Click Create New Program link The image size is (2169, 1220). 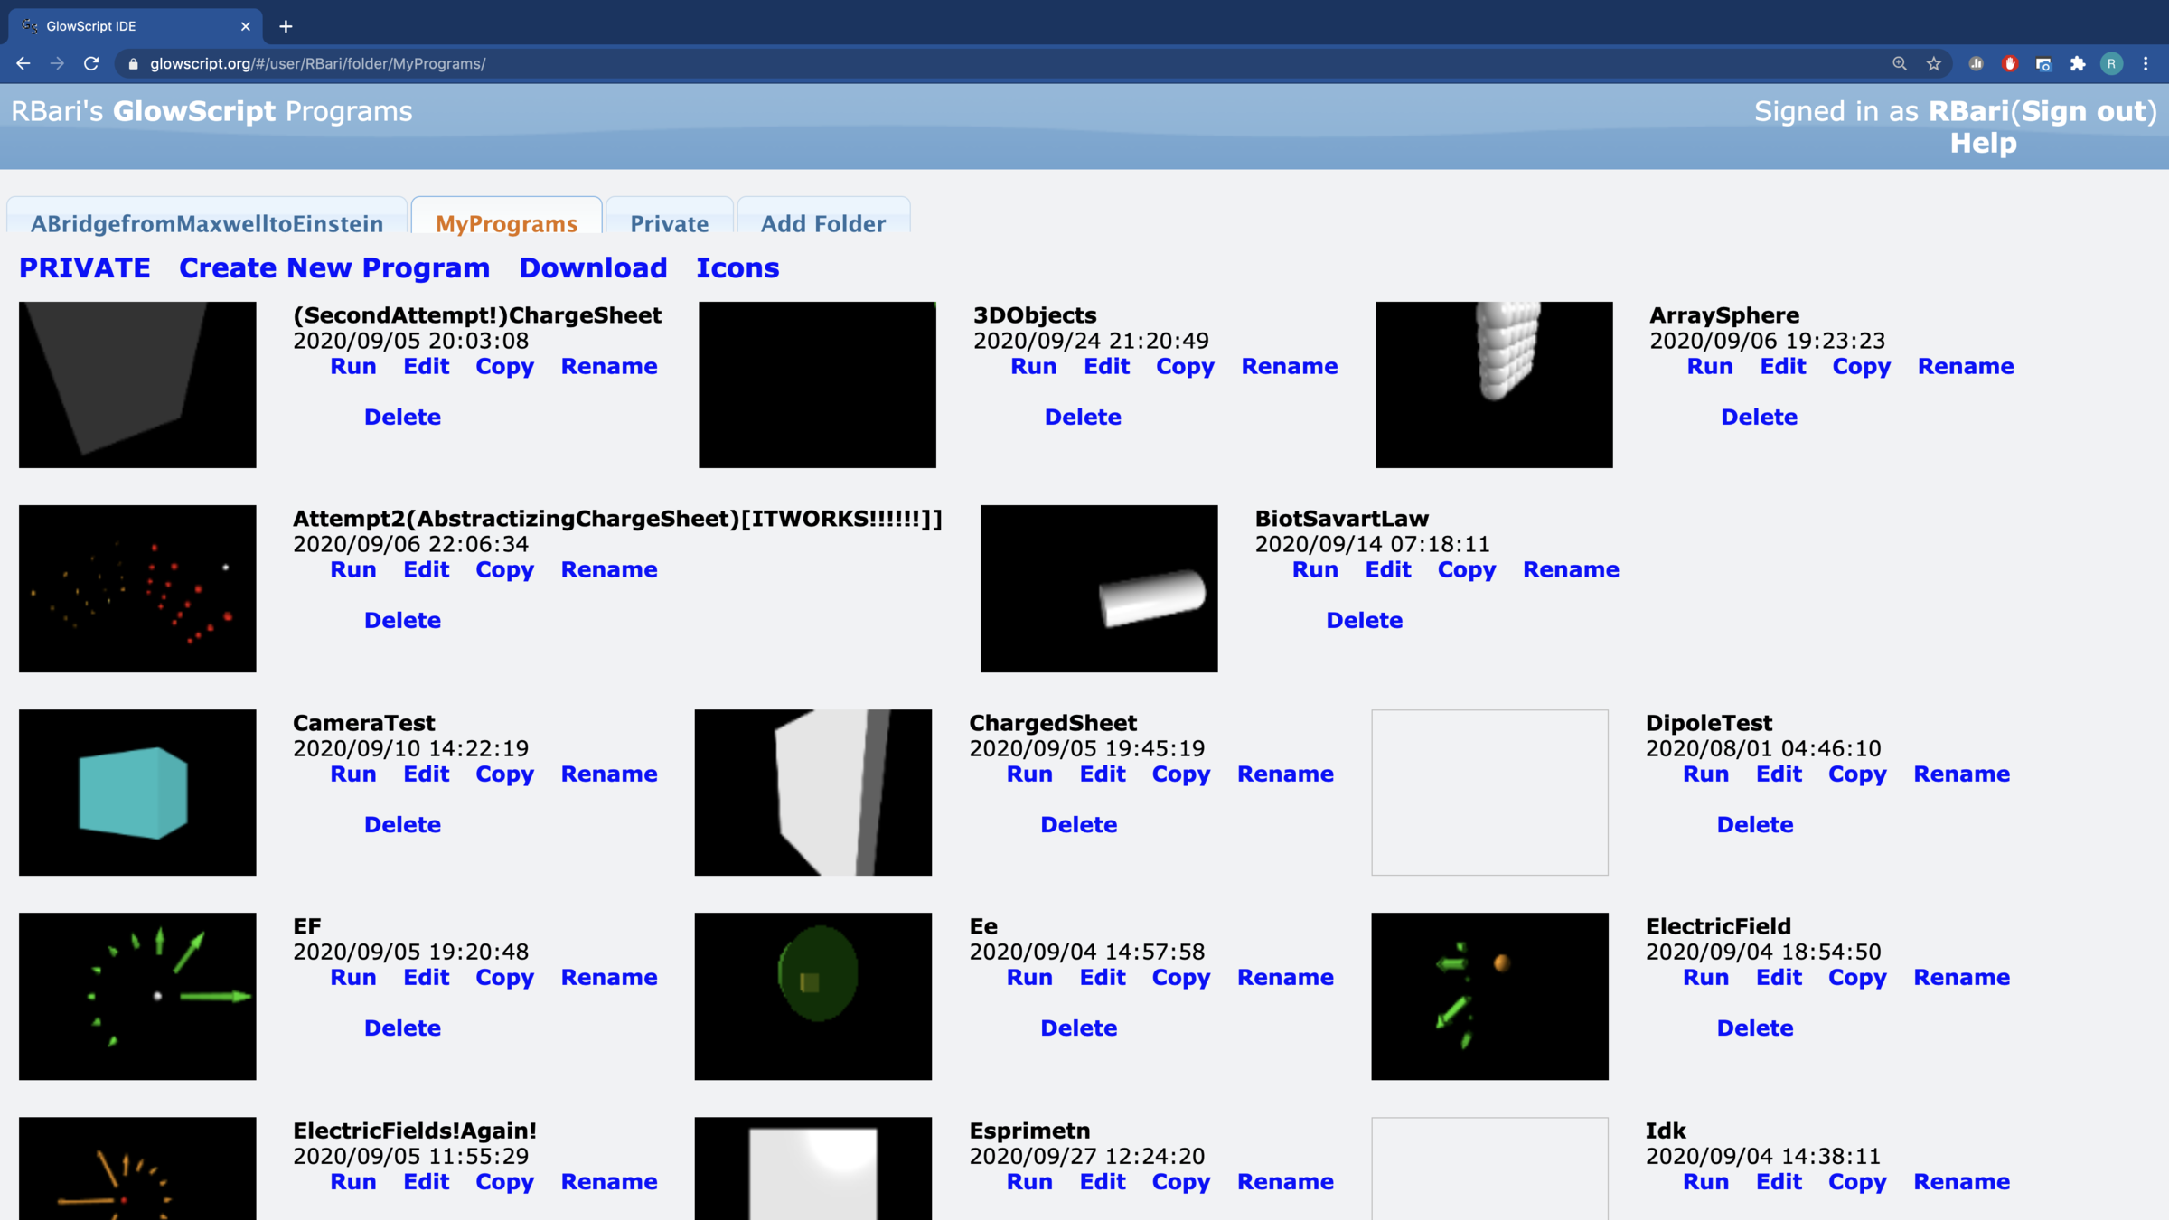click(x=334, y=267)
